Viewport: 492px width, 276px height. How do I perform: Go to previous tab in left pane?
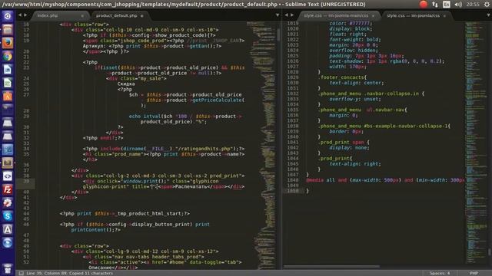pos(20,15)
